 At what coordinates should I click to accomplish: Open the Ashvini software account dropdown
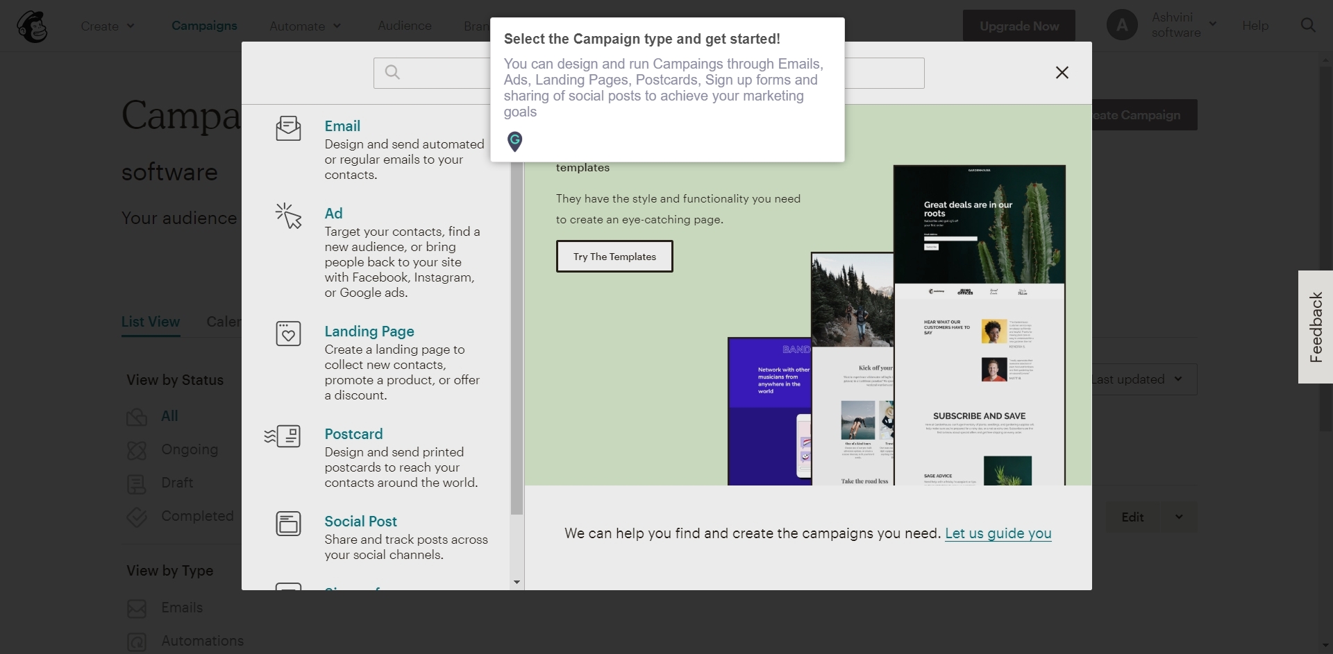(x=1184, y=25)
